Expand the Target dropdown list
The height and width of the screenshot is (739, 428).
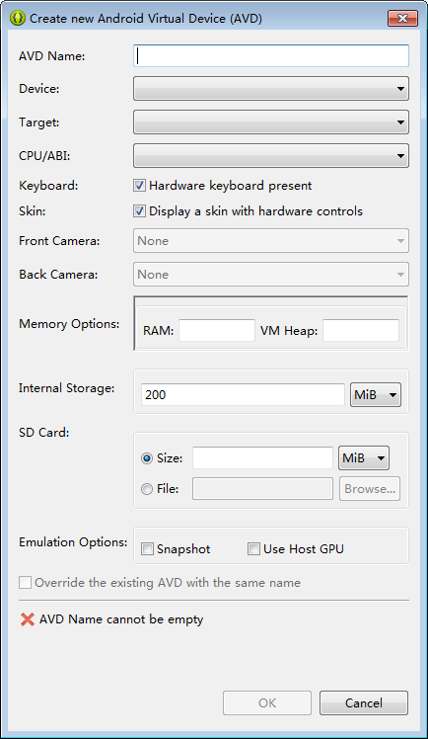point(271,123)
